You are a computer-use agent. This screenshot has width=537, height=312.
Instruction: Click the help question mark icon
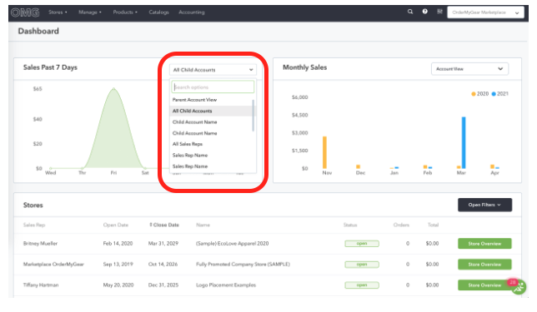click(x=424, y=12)
